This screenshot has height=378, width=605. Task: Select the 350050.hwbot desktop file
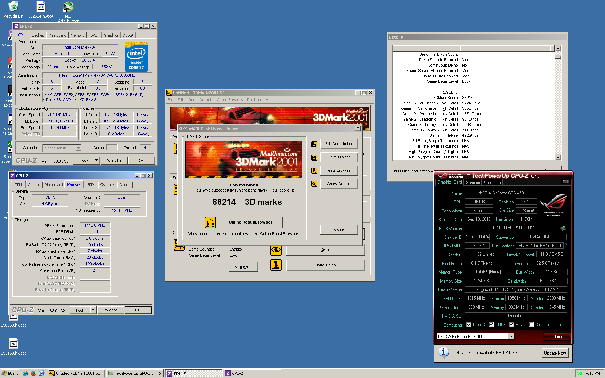click(13, 320)
